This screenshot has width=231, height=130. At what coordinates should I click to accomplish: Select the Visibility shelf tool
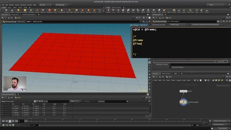pyautogui.click(x=207, y=10)
